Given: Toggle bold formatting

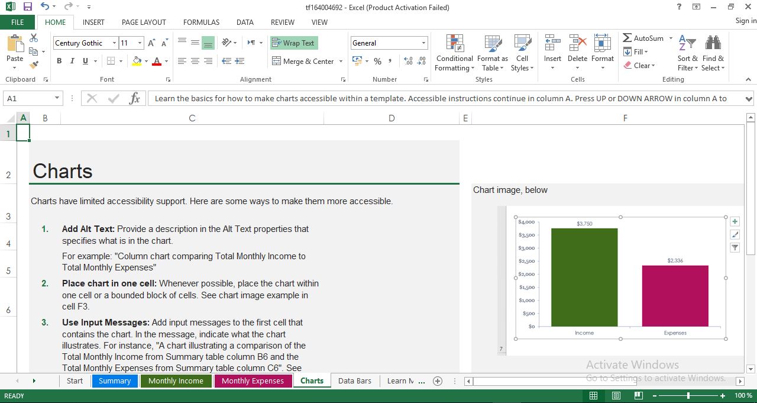Looking at the screenshot, I should click(59, 61).
